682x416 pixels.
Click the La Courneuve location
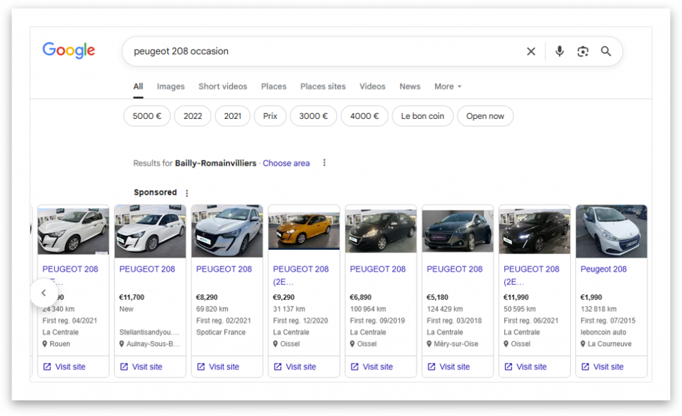click(x=609, y=344)
